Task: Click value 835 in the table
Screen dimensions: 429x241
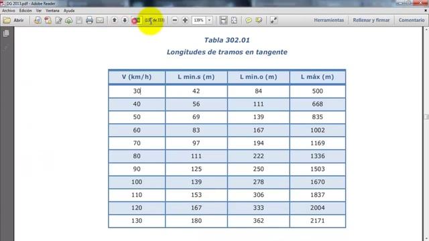Action: (317, 117)
